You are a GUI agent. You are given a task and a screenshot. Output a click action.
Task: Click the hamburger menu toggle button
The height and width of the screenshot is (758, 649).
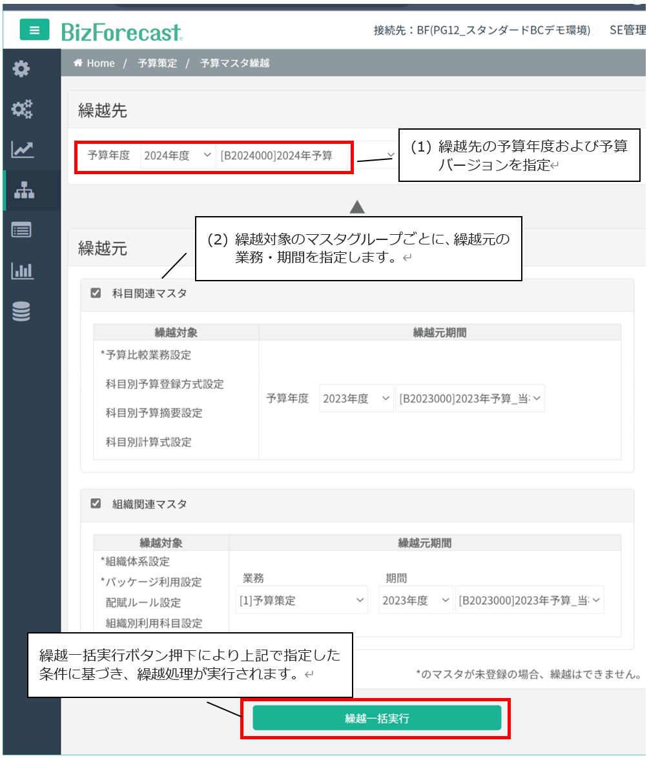34,30
